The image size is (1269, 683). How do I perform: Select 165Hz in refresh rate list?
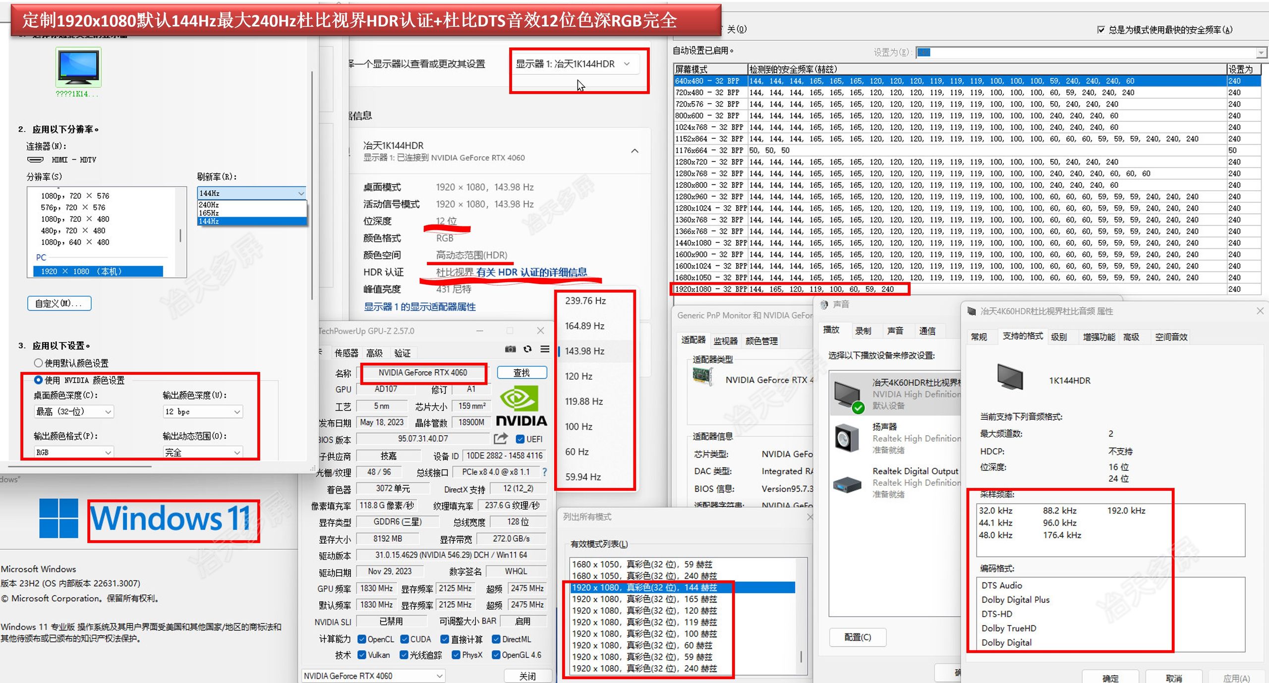pyautogui.click(x=252, y=213)
